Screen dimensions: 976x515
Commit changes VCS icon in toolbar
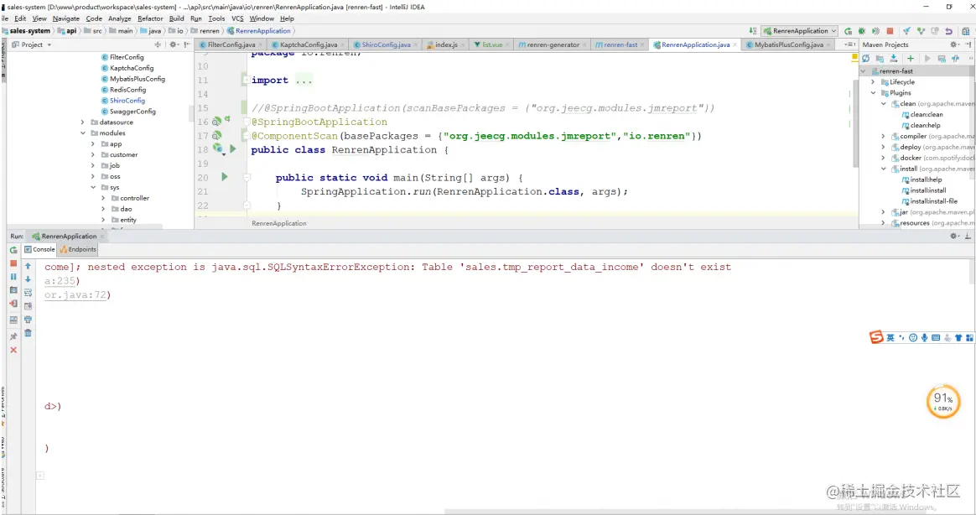tap(921, 31)
